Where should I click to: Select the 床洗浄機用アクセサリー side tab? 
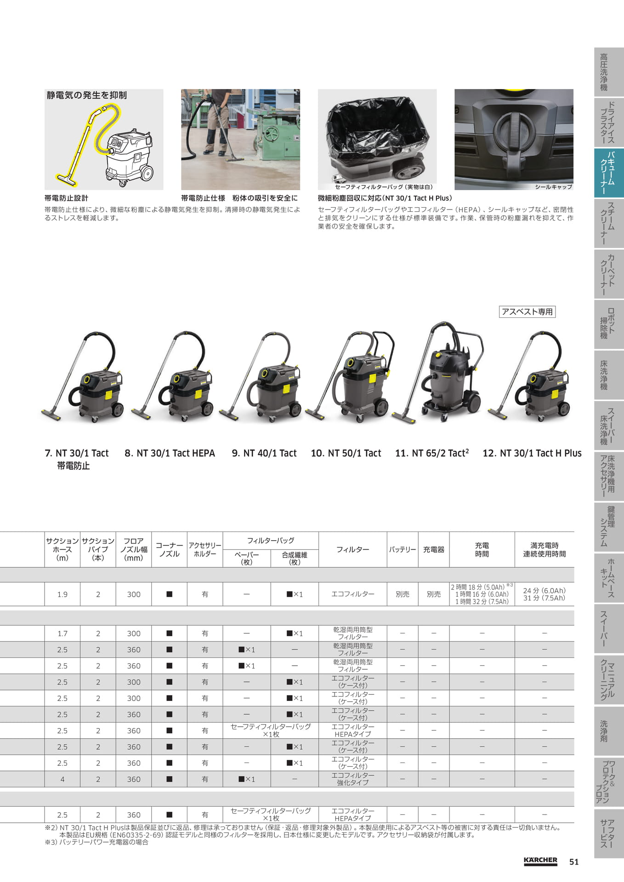tap(609, 476)
